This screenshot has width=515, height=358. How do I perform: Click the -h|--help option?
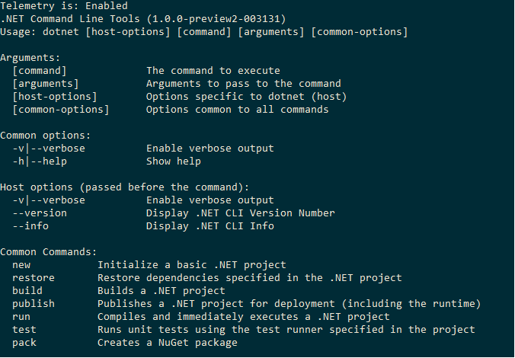click(40, 161)
